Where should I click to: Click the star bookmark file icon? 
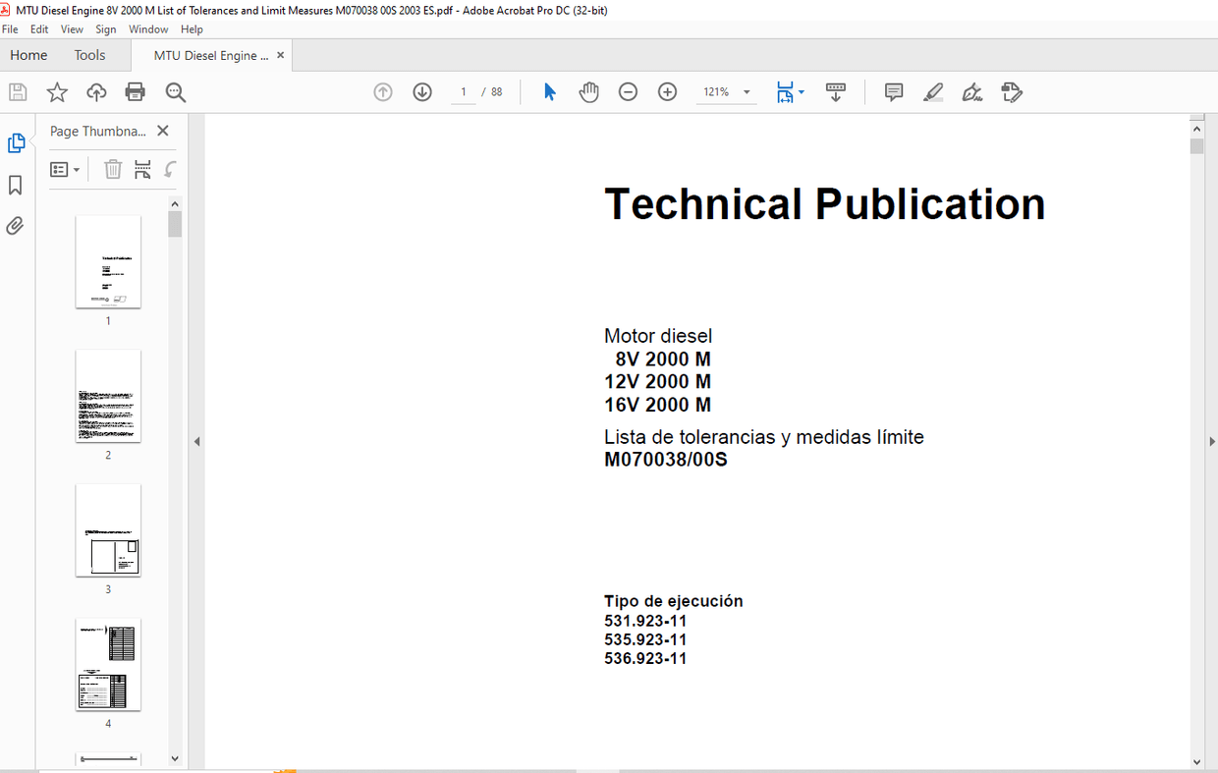click(x=57, y=92)
